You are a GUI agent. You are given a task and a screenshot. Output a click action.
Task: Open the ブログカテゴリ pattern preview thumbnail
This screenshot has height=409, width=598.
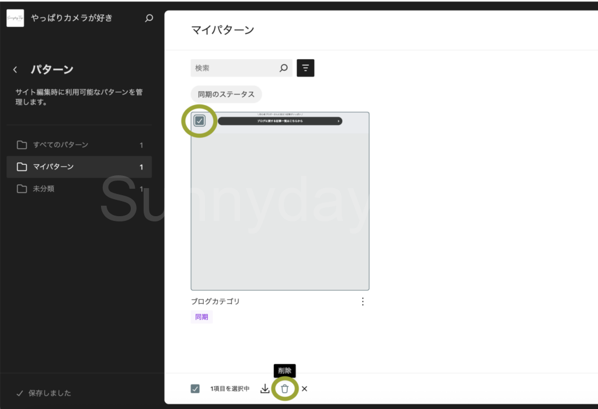click(280, 210)
